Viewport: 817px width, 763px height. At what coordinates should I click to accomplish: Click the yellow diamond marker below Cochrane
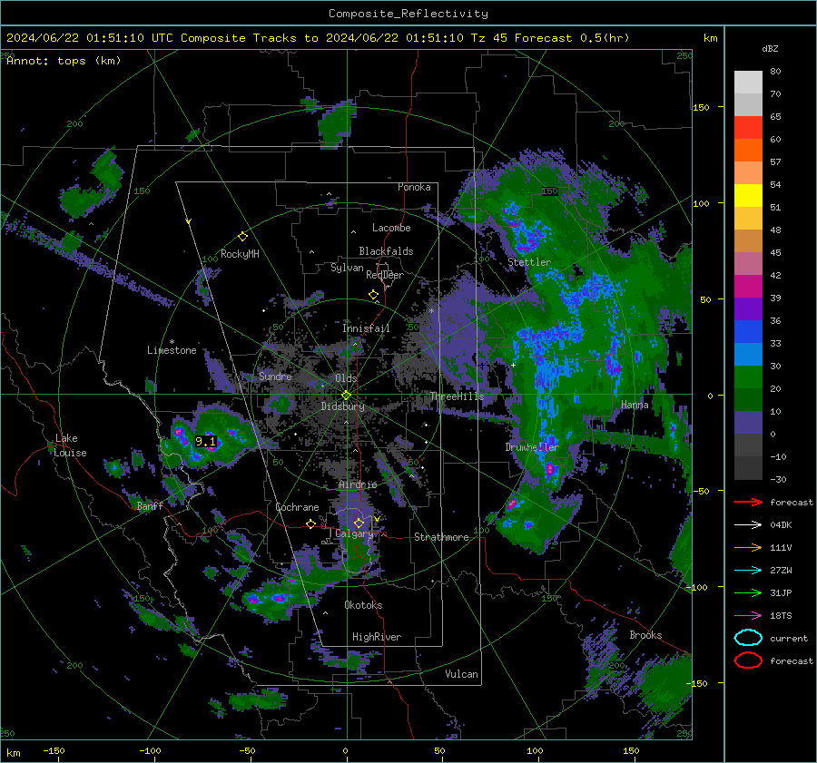point(310,523)
